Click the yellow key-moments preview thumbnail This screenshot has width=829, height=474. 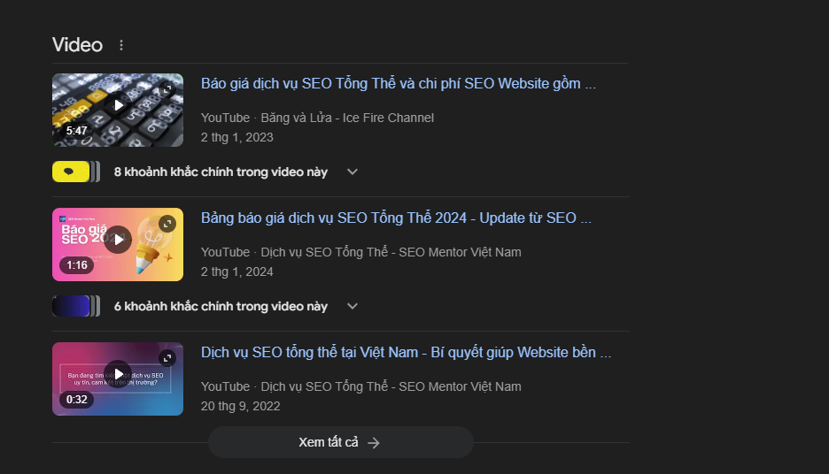coord(71,172)
